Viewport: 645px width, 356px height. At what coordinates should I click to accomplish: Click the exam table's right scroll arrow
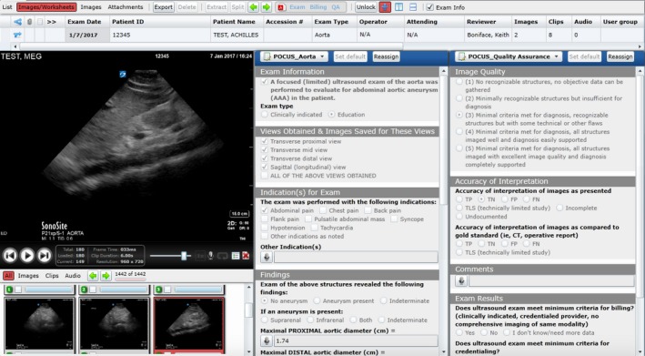[640, 46]
